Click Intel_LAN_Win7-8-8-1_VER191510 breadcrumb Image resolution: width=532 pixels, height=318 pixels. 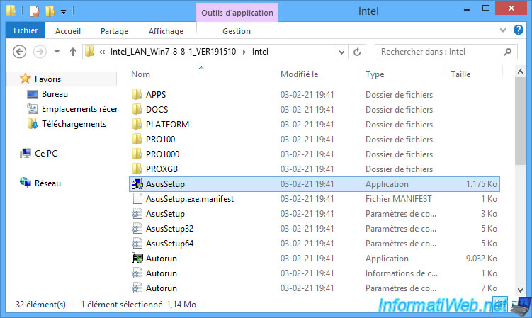tap(173, 52)
